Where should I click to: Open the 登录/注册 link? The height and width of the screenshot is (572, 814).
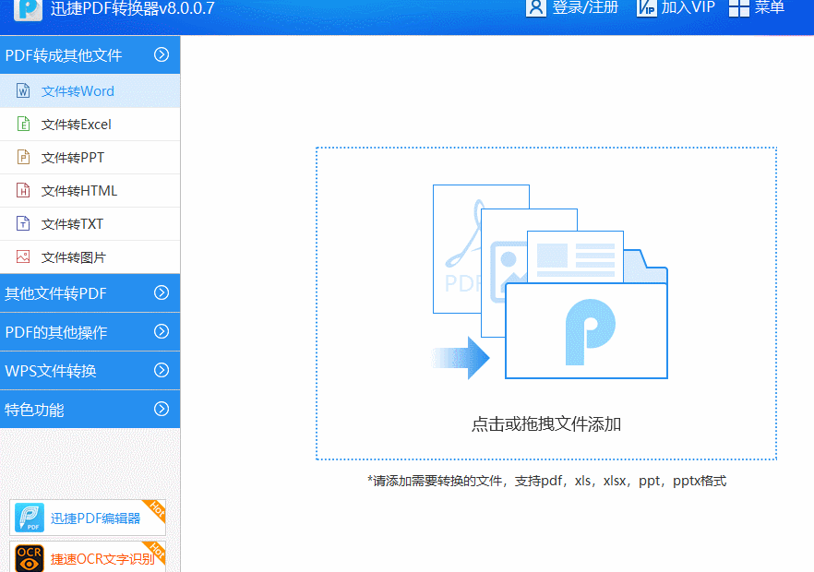pos(585,7)
